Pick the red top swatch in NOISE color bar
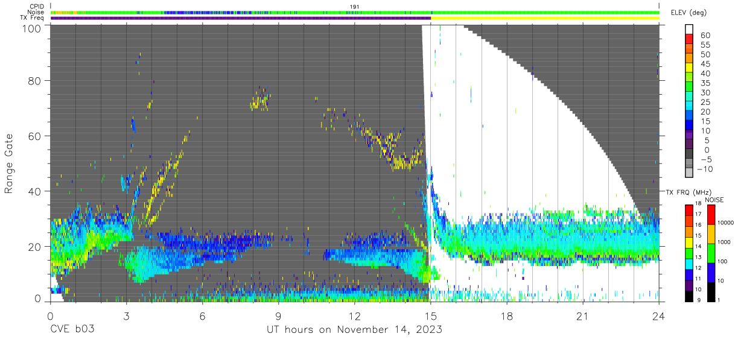 (710, 214)
